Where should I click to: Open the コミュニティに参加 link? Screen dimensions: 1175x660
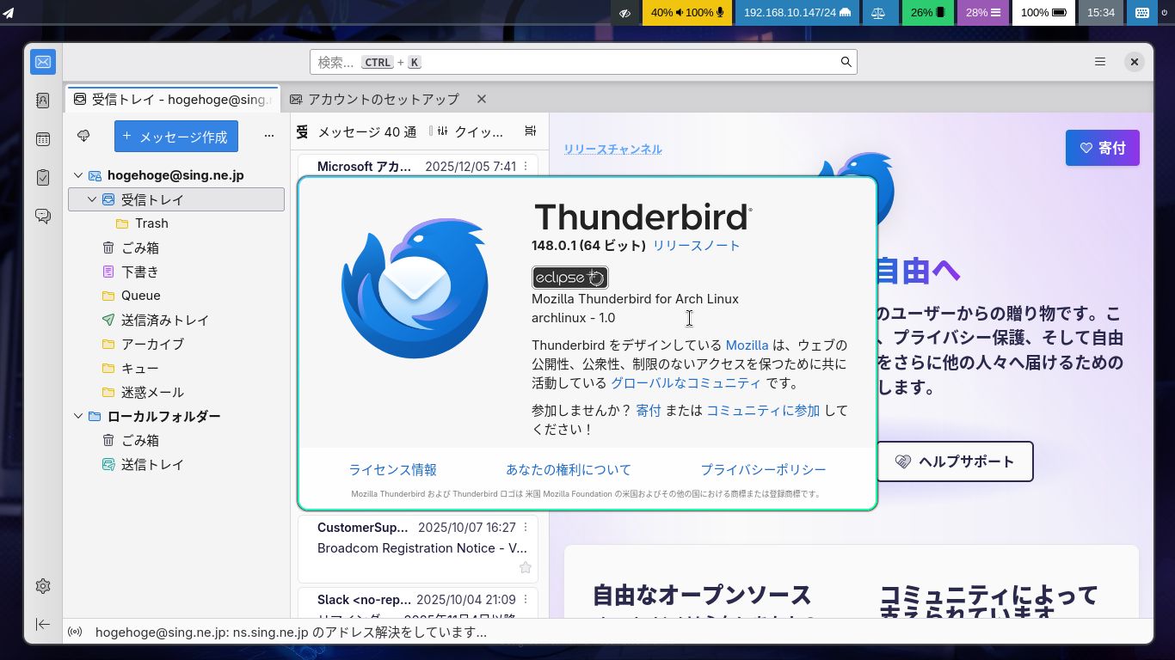(x=763, y=411)
